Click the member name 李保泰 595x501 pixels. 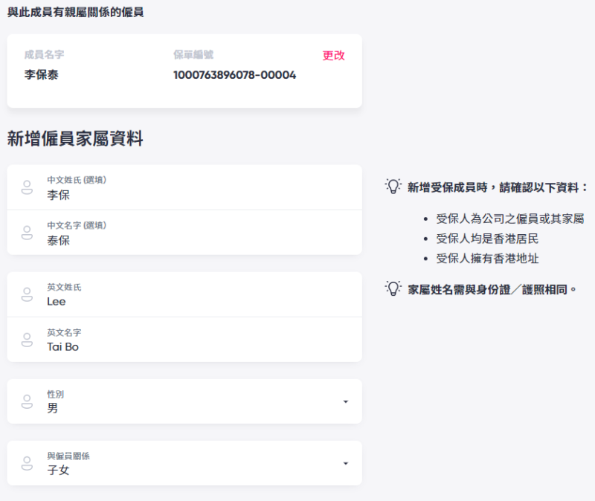click(42, 75)
